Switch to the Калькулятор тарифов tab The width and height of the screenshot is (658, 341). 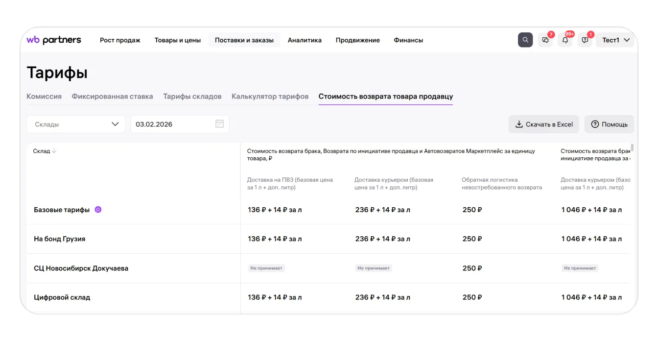[x=270, y=97]
